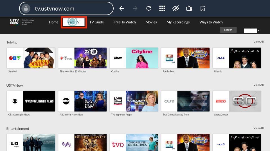Click the SportsCenter title text
This screenshot has height=151, width=270.
point(221,115)
